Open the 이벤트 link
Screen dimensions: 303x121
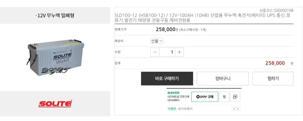click(x=172, y=109)
